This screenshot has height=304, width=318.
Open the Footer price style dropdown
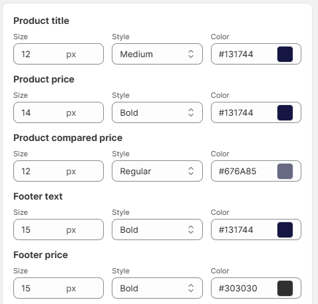157,288
